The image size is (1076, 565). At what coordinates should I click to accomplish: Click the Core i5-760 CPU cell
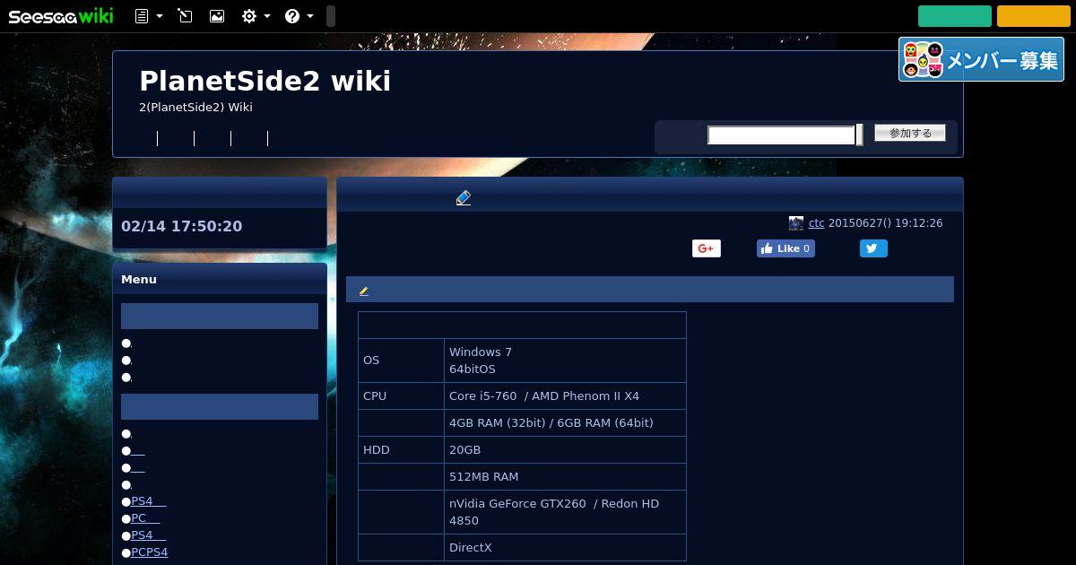(565, 396)
